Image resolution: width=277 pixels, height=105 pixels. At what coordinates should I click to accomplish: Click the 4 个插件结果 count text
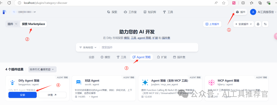(14, 69)
